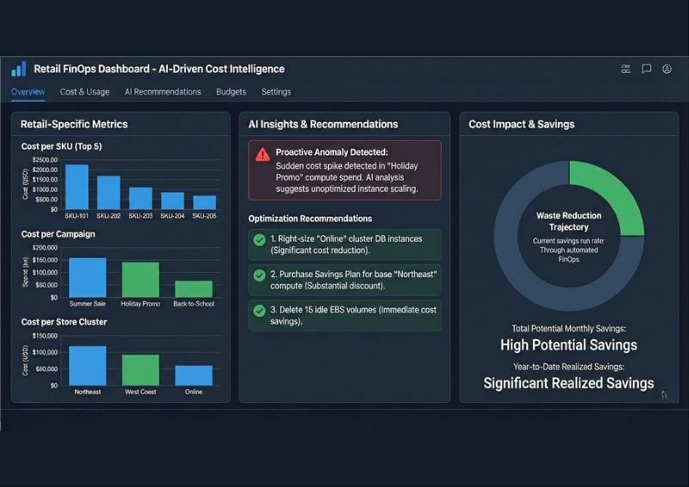Click the dashboard layout icon near the header
Screen dimensions: 689x487
[x=626, y=69]
